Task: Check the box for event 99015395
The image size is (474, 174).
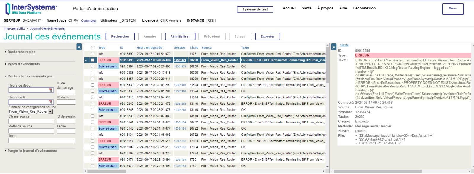Action: click(x=92, y=60)
